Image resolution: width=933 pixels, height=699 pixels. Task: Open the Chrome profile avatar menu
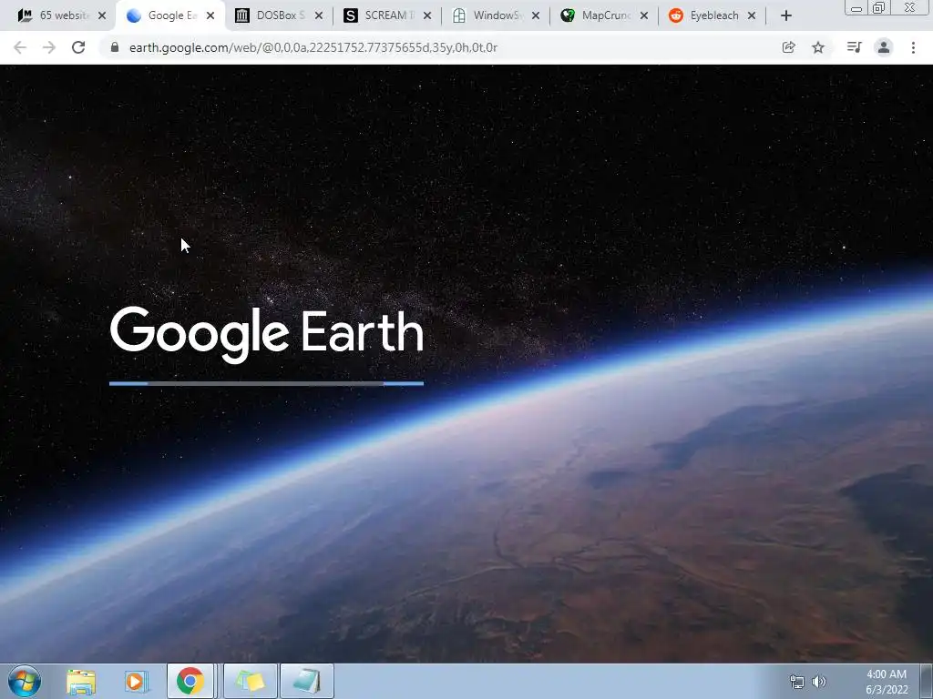pyautogui.click(x=884, y=47)
